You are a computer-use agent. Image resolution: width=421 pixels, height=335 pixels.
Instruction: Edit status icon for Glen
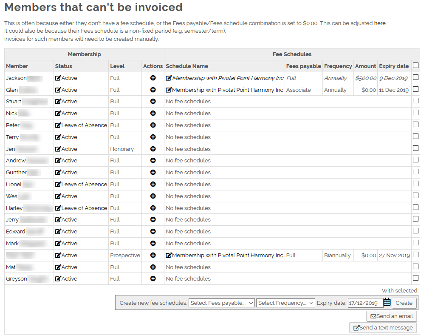pyautogui.click(x=58, y=90)
